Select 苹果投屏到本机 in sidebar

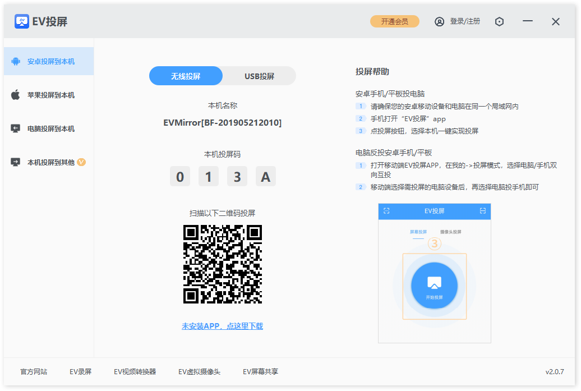(x=50, y=95)
